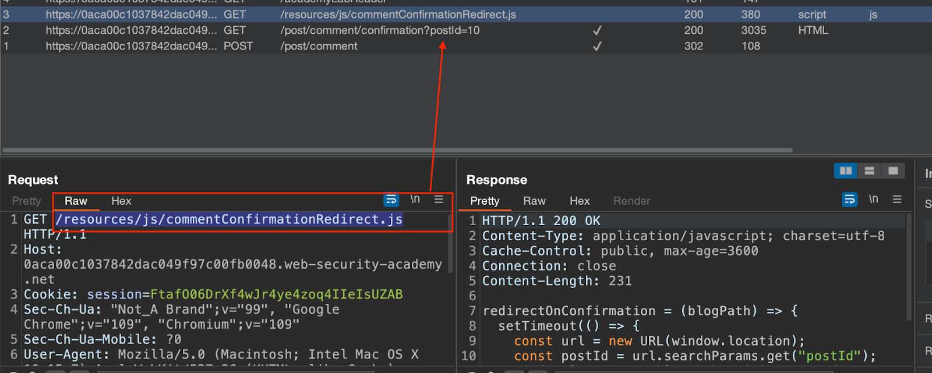Switch to the Pretty tab in the Request pane
The width and height of the screenshot is (932, 373).
pos(26,201)
